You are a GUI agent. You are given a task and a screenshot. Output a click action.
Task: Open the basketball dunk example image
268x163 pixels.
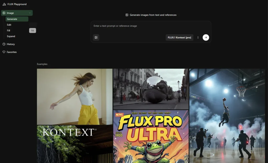227,115
